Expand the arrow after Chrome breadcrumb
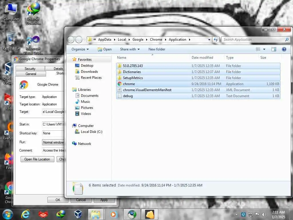This screenshot has width=293, height=220. pos(165,40)
